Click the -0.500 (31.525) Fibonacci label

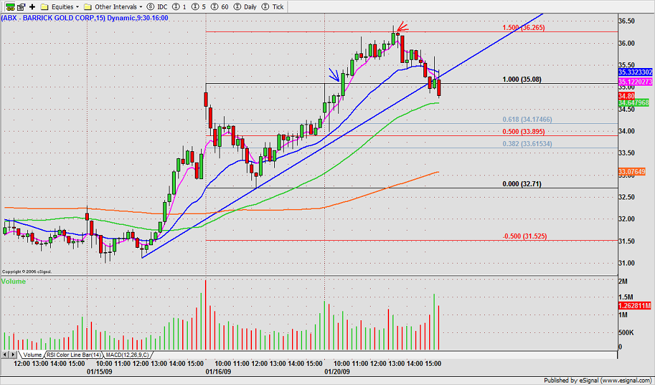tap(524, 236)
